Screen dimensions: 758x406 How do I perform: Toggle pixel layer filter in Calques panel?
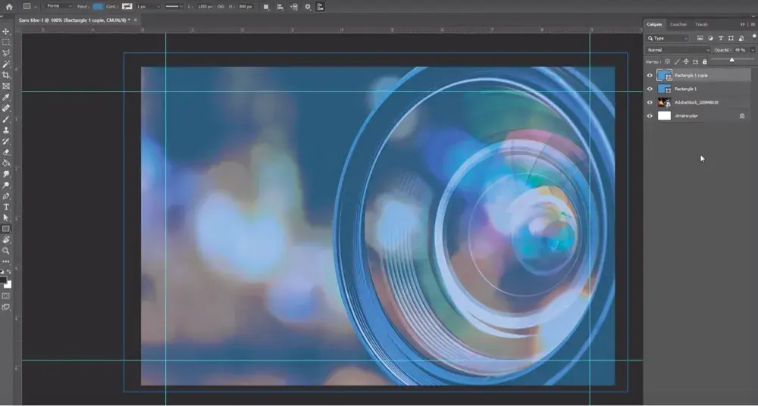click(700, 38)
